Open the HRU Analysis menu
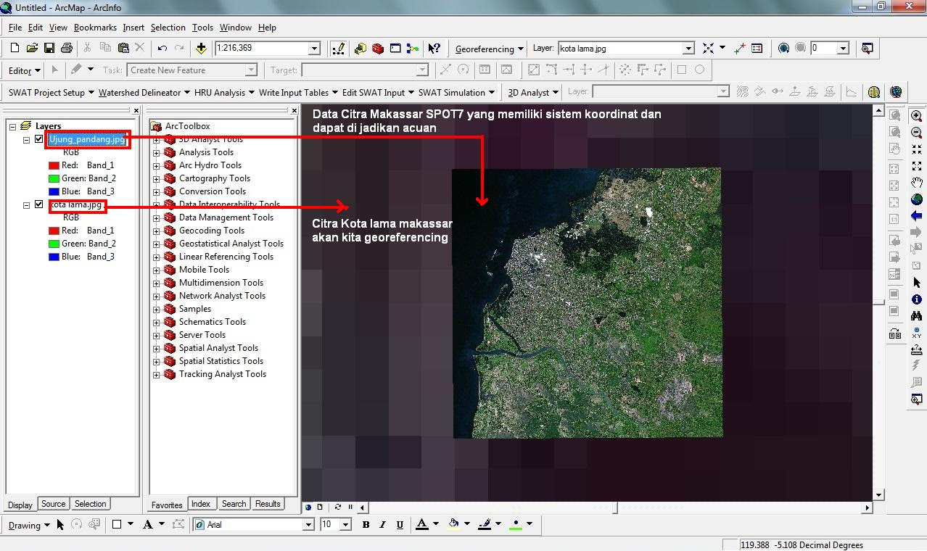 tap(224, 93)
